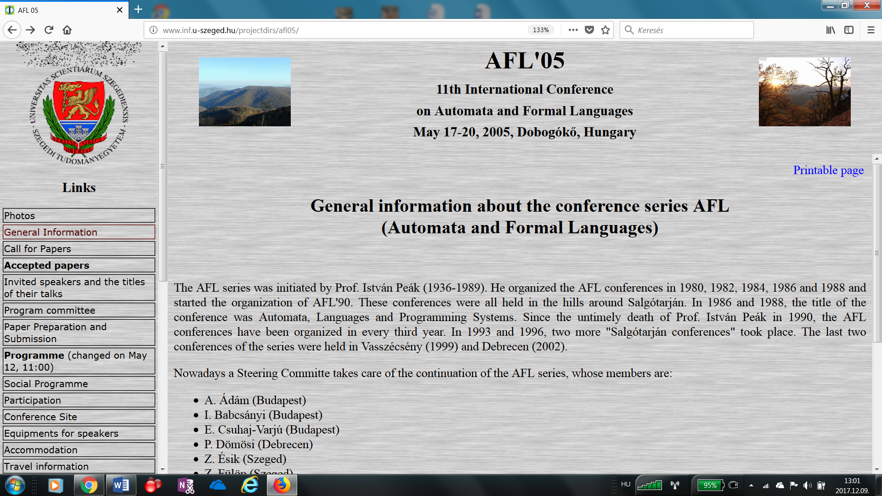Show hidden system tray icons arrow
The width and height of the screenshot is (882, 496).
click(751, 485)
